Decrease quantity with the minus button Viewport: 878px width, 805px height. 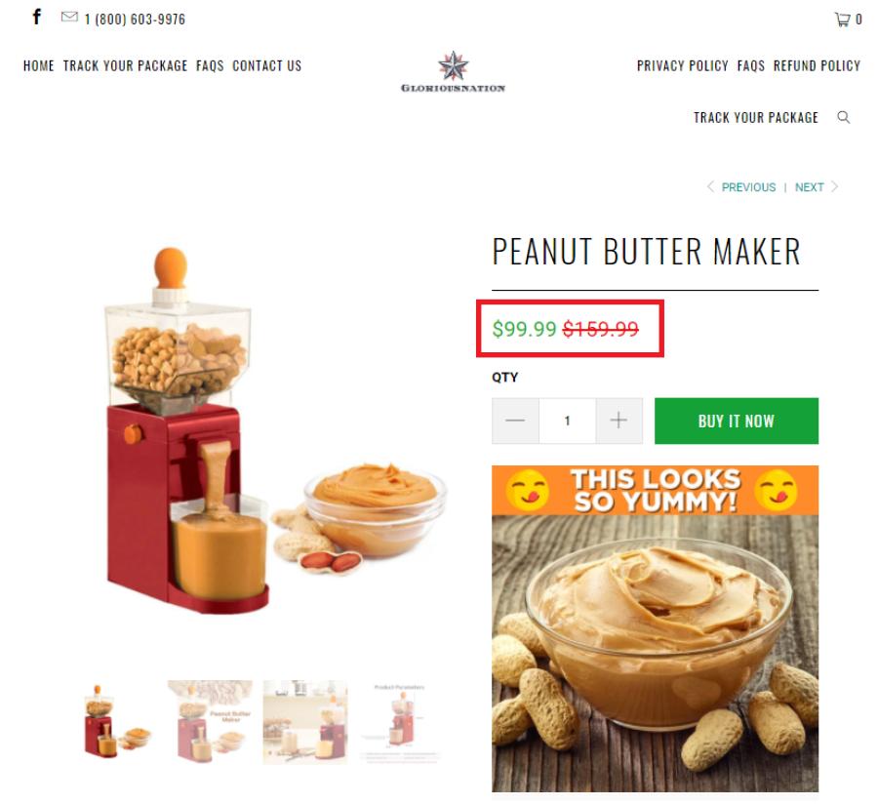[x=515, y=421]
